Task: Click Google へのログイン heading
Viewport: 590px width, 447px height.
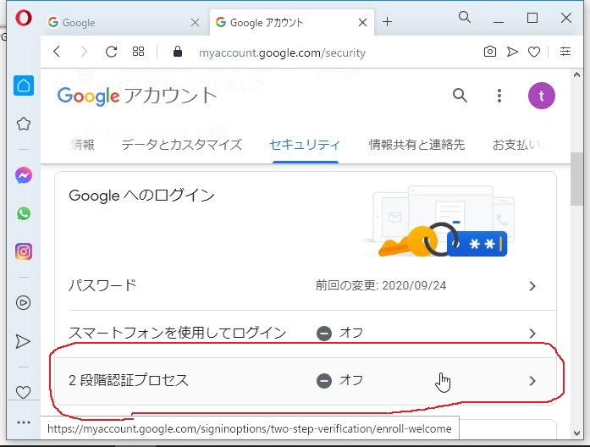Action: tap(142, 196)
